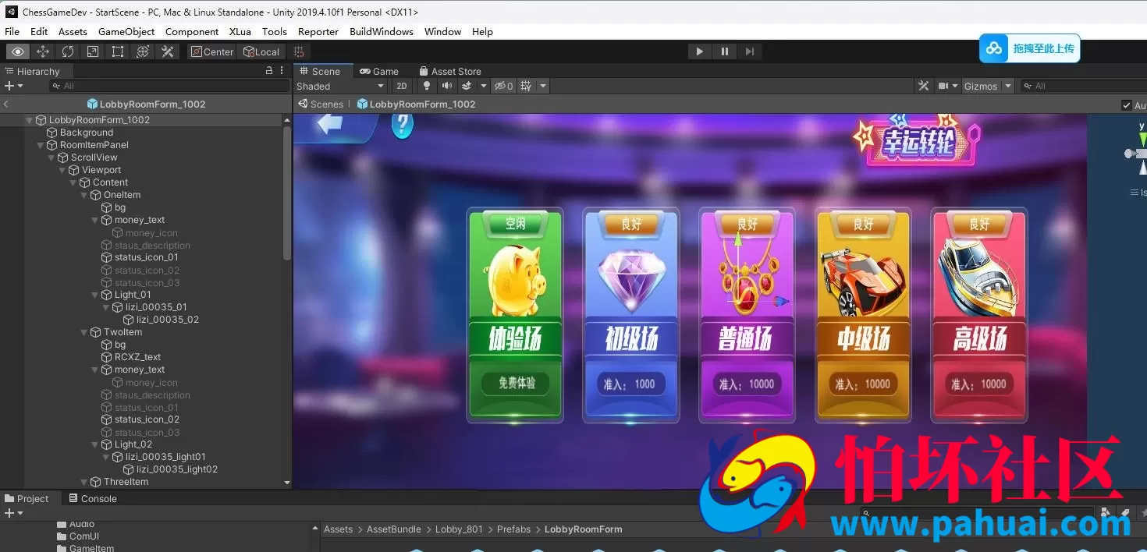Toggle hidden objects visibility counter
1147x552 pixels.
point(504,86)
